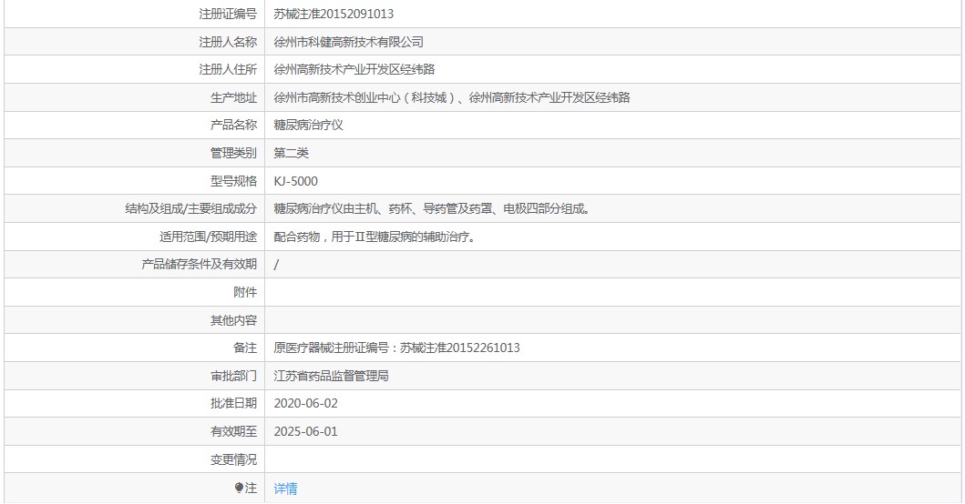Click the 批准日期 label
The image size is (965, 504).
tap(234, 404)
